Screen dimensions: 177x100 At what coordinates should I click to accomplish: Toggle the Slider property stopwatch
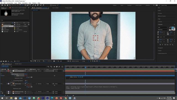click(x=13, y=76)
